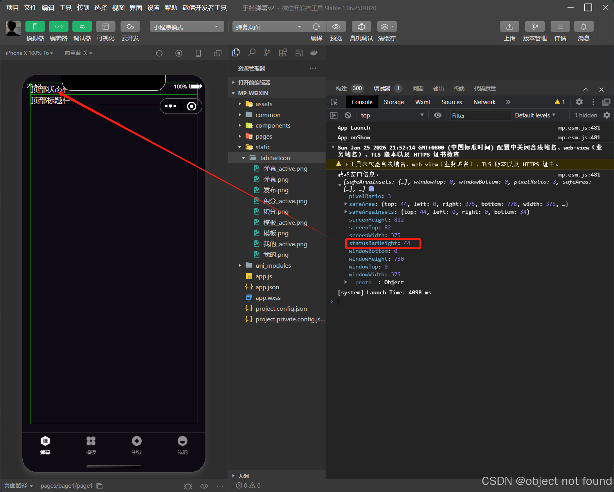The height and width of the screenshot is (492, 614).
Task: Open the mini program mode dropdown
Action: coord(187,27)
